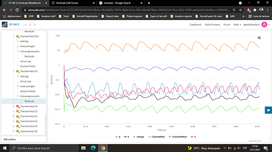Expand Area averages under Transient test 50 v
This screenshot has width=272, height=152.
tap(18, 46)
